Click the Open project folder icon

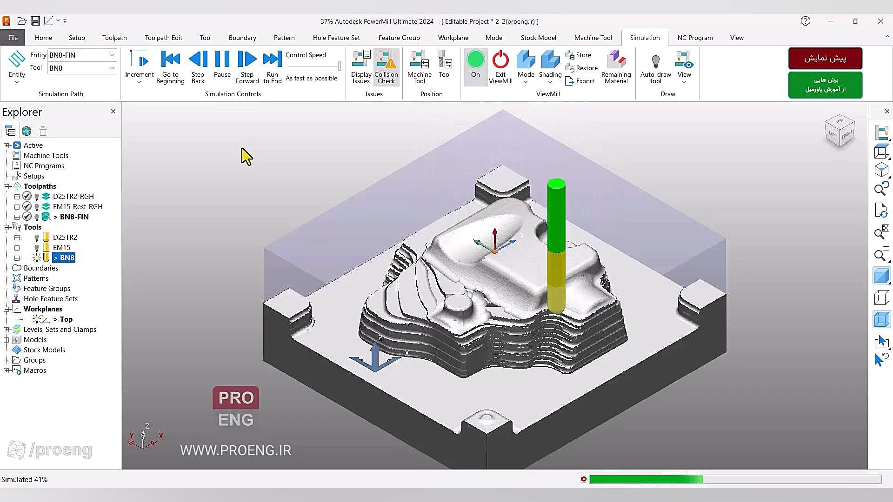pos(21,21)
